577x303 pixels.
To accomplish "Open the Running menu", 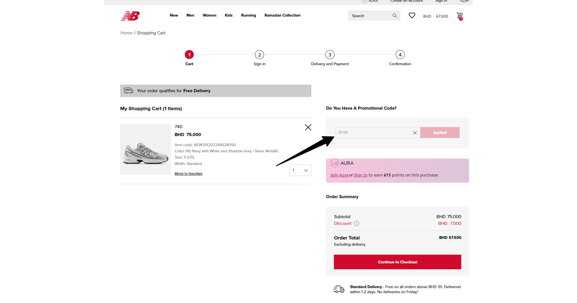I will tap(248, 16).
